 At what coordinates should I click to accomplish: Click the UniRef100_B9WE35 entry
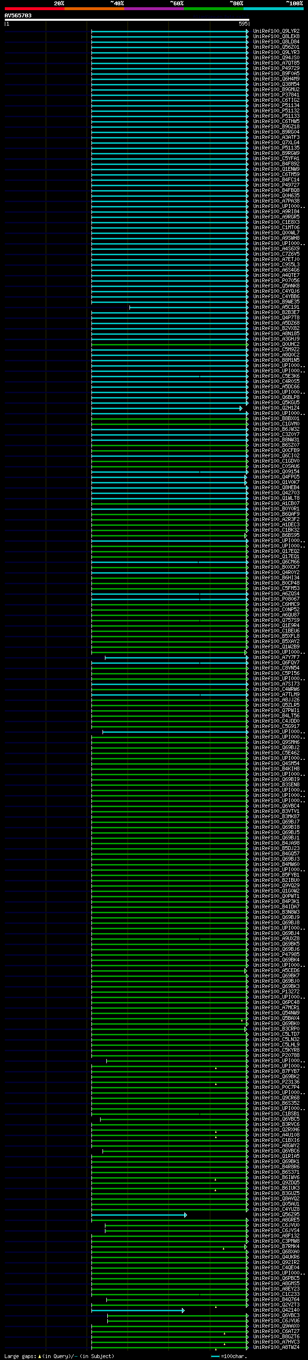point(276,302)
